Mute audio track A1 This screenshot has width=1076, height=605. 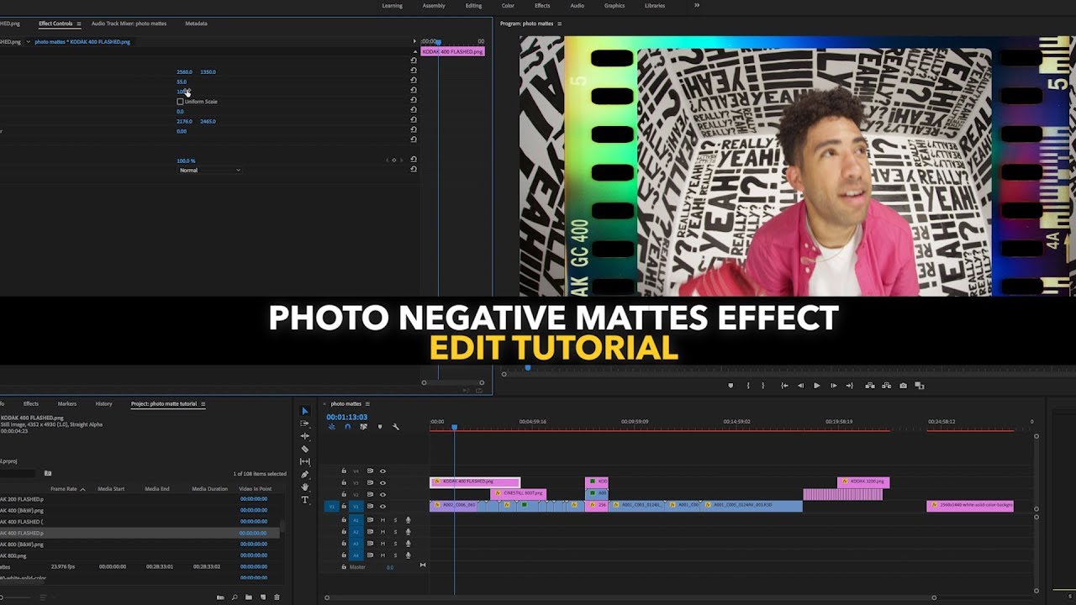382,520
